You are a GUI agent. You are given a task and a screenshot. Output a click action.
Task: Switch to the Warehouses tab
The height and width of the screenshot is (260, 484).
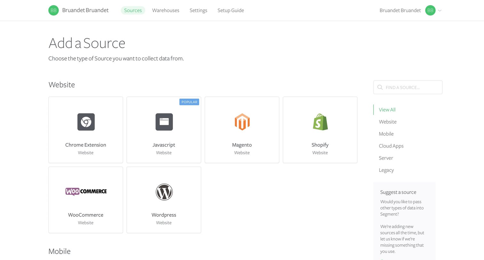coord(166,10)
